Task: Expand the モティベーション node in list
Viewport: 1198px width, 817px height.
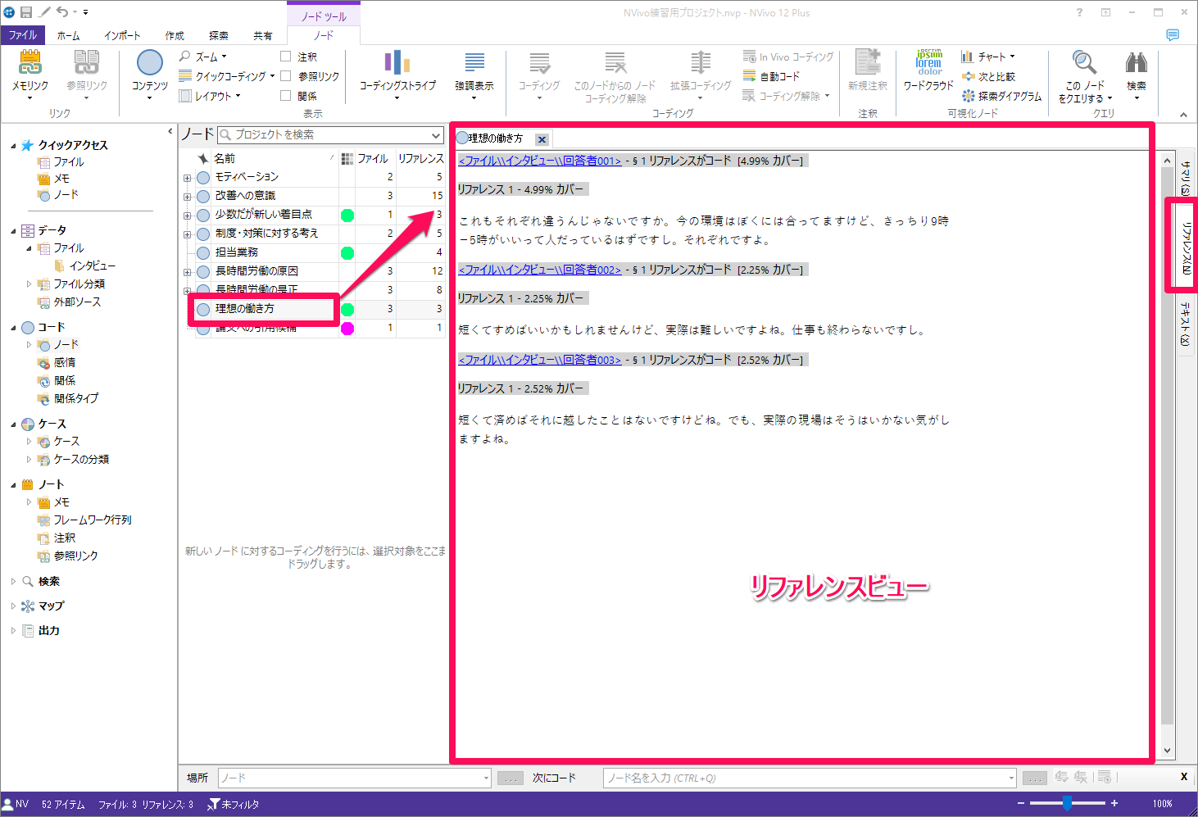Action: tap(187, 178)
